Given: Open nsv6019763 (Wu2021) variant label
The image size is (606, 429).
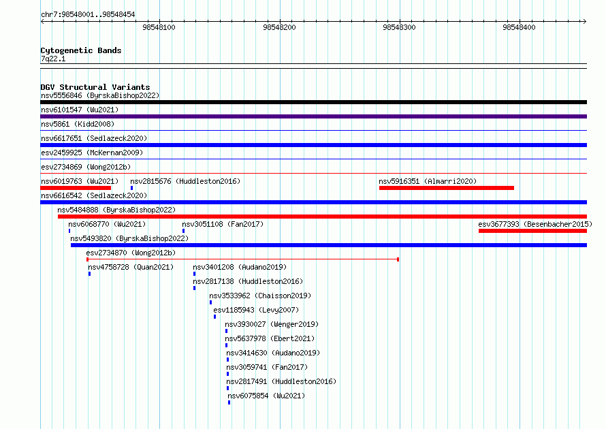Looking at the screenshot, I should point(80,181).
